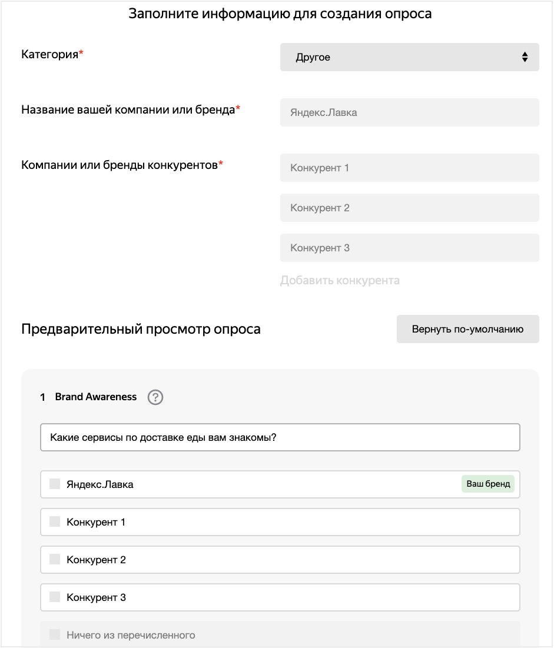Click the Brand Awareness question title
554x648 pixels.
pos(95,397)
